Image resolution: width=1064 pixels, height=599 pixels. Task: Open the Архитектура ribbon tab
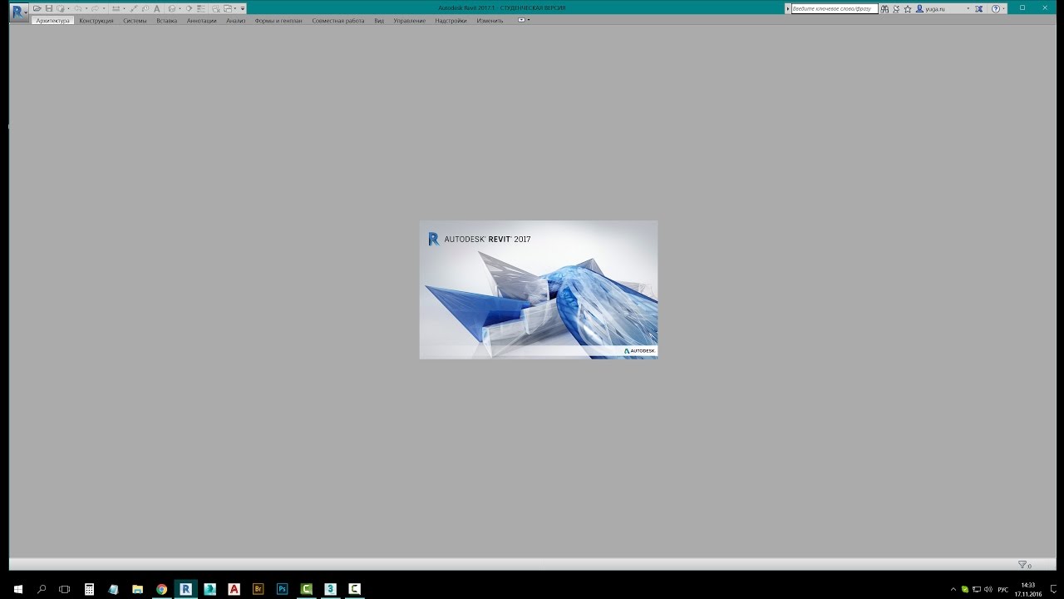point(53,20)
